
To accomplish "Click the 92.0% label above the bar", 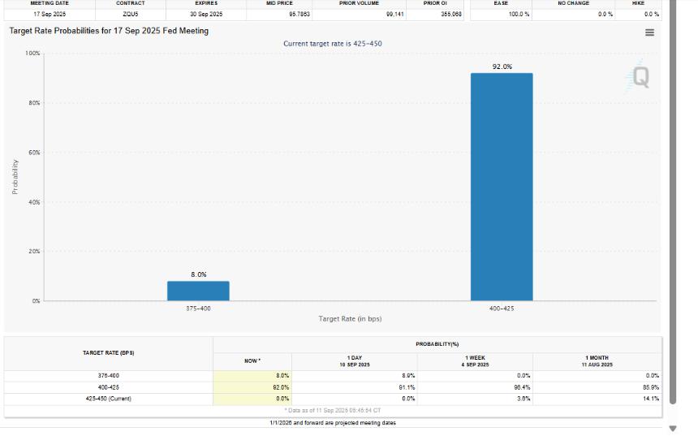I will tap(502, 67).
